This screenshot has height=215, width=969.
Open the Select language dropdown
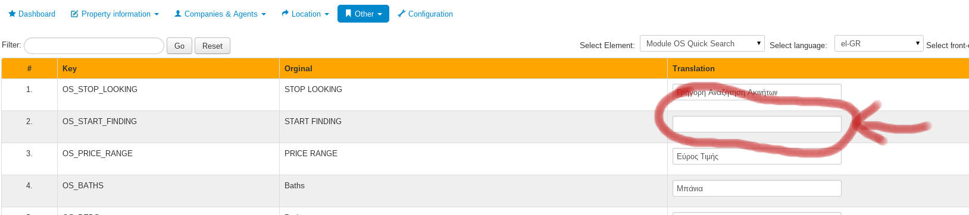tap(879, 43)
